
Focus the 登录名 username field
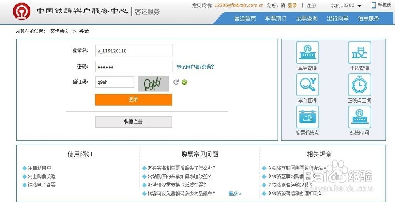click(134, 51)
